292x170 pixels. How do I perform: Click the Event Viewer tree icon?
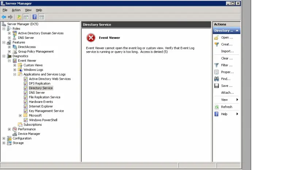click(x=15, y=61)
